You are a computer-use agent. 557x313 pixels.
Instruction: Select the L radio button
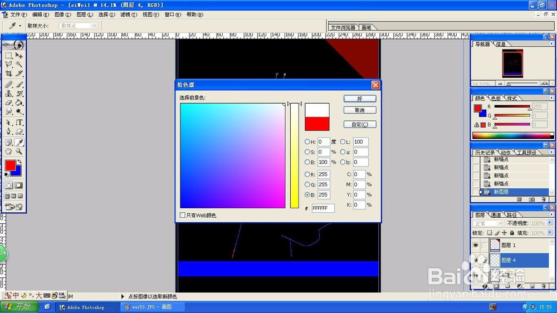(343, 141)
